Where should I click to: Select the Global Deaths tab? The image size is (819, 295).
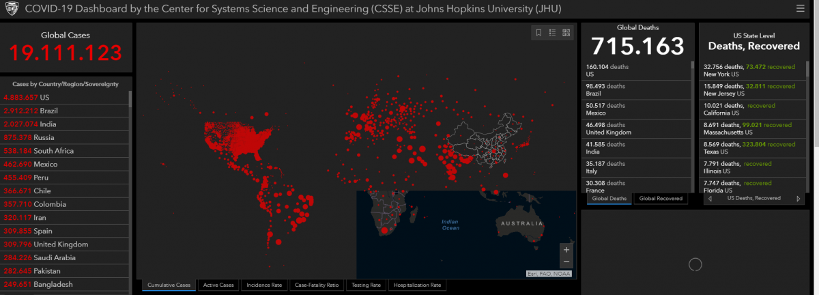tap(609, 199)
